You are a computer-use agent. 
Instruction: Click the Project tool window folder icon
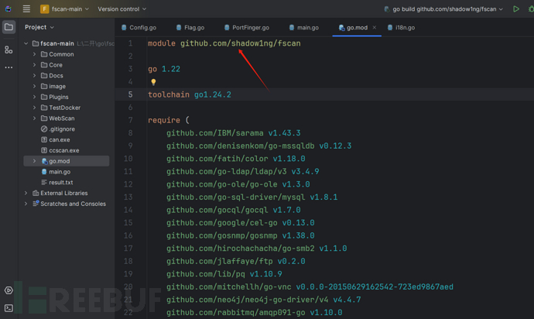tap(9, 27)
